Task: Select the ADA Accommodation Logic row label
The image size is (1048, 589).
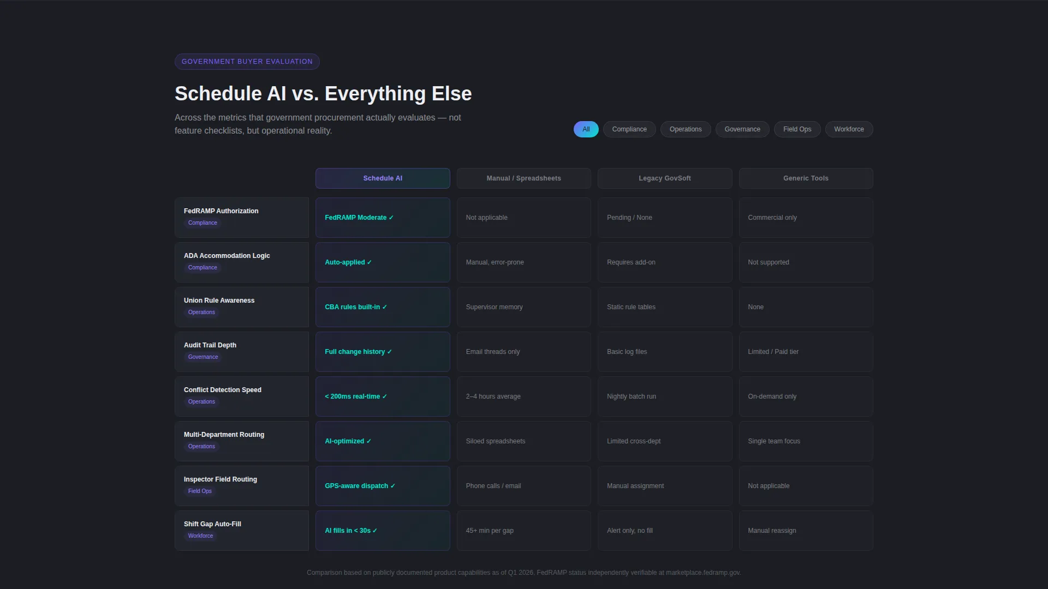Action: coord(242,262)
